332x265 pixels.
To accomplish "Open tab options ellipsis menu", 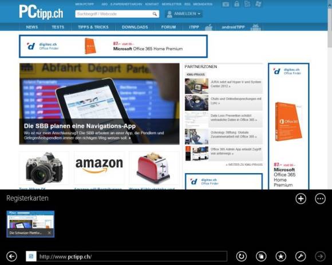I will (320, 199).
